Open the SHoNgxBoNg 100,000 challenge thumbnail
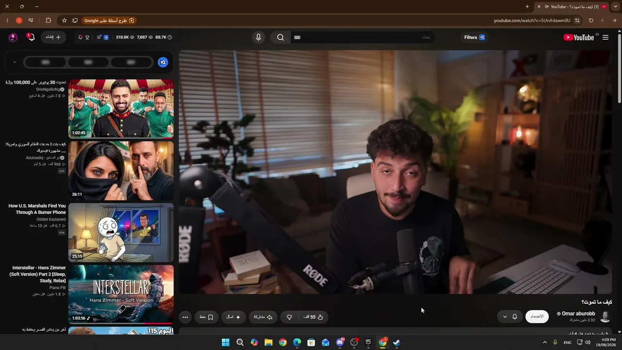622x350 pixels. pos(121,109)
